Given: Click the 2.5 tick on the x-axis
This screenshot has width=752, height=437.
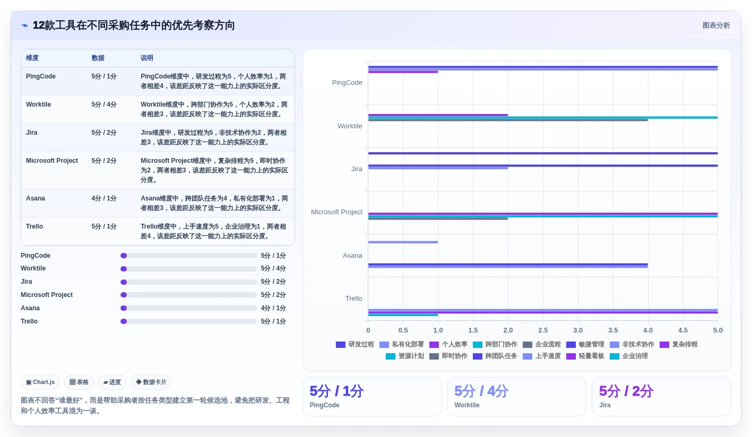Looking at the screenshot, I should click(543, 330).
